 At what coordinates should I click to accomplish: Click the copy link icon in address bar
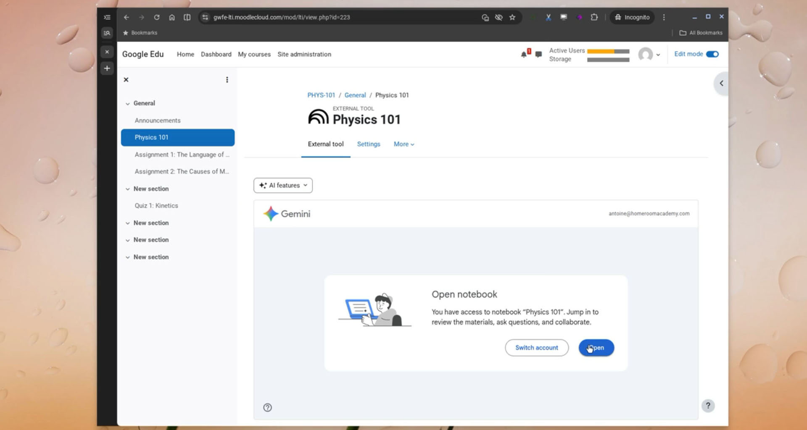pos(485,17)
